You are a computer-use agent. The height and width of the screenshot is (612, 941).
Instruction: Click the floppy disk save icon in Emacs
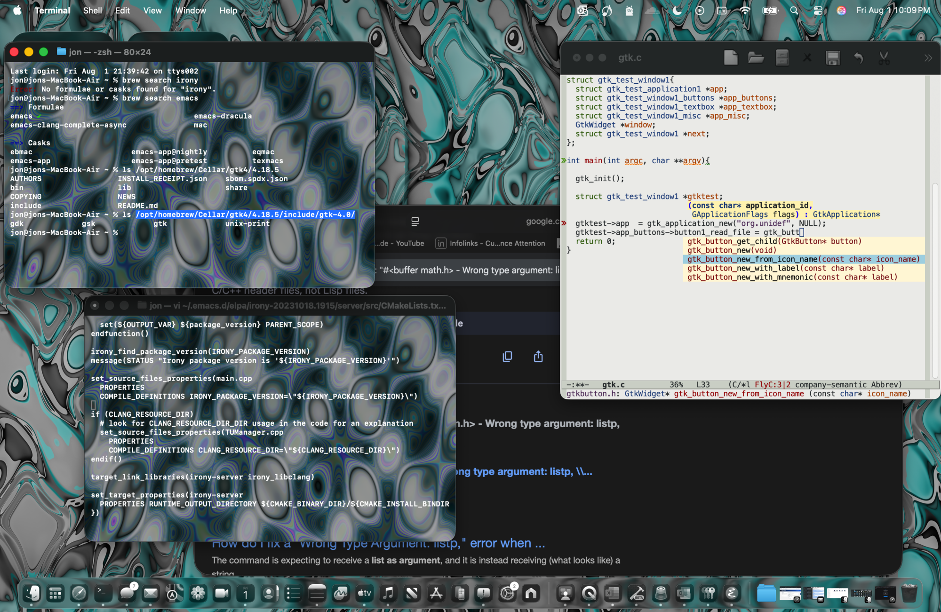(x=833, y=58)
